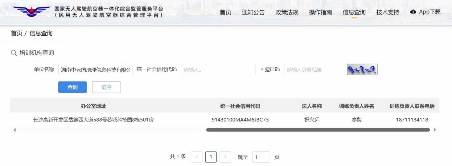
Task: Focus the 统一社会信用代码 input field
Action: click(x=218, y=70)
